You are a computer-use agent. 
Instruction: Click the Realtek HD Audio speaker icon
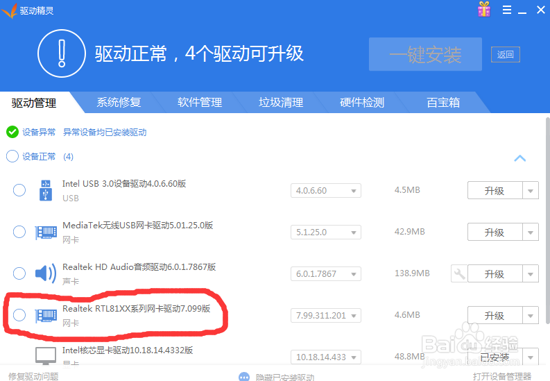point(46,273)
